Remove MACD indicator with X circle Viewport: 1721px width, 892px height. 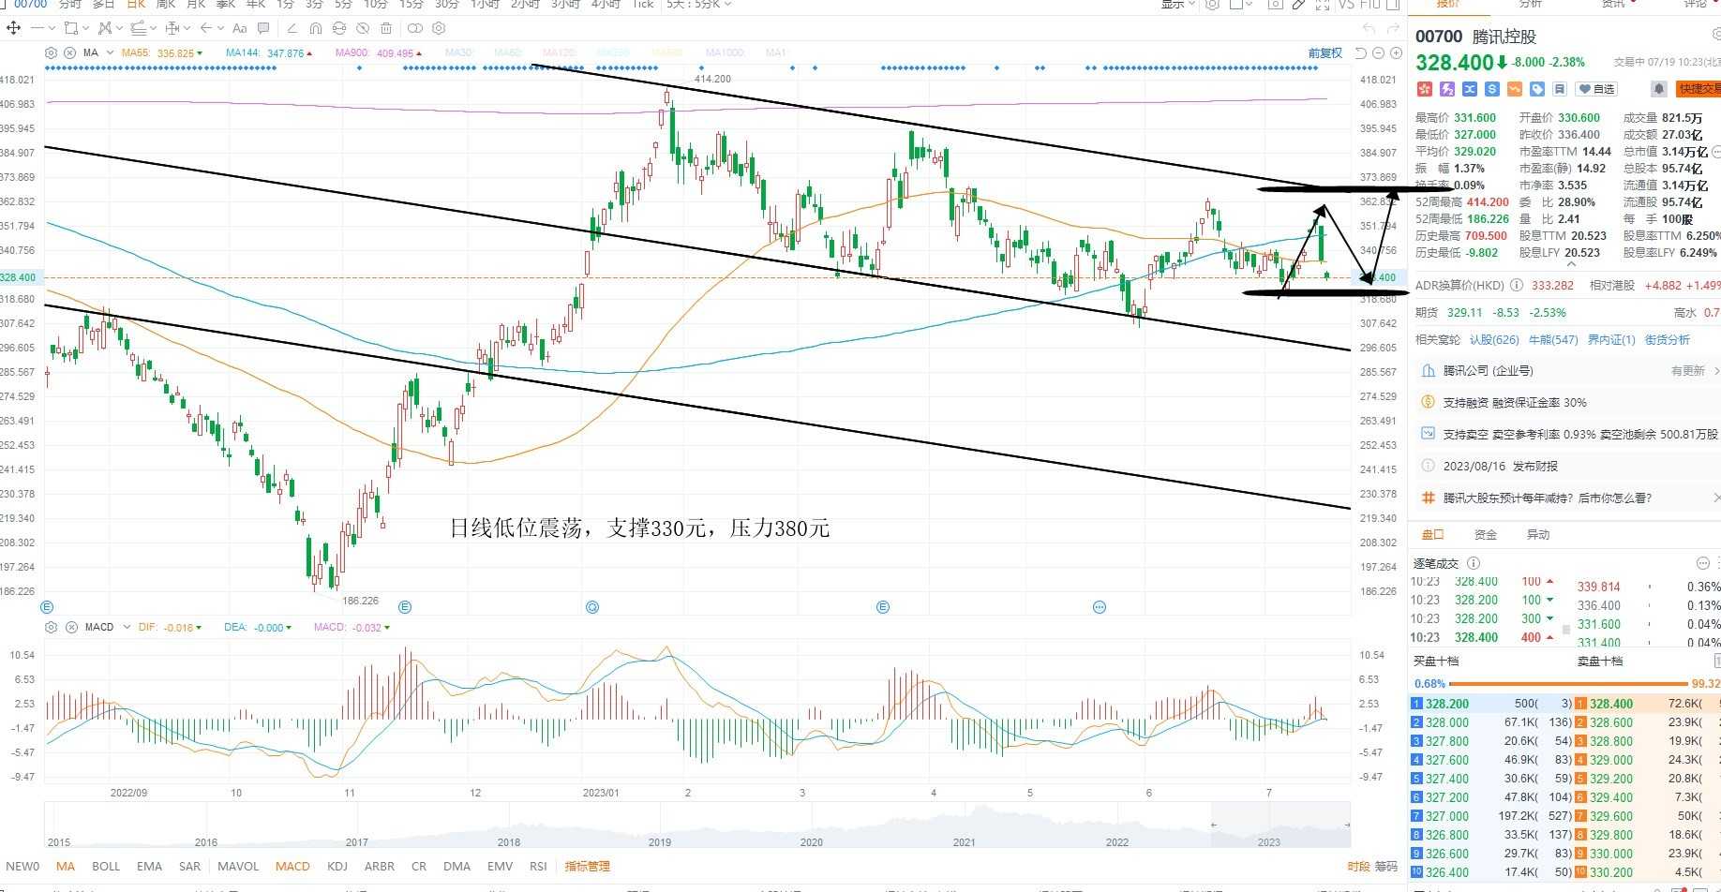coord(70,627)
